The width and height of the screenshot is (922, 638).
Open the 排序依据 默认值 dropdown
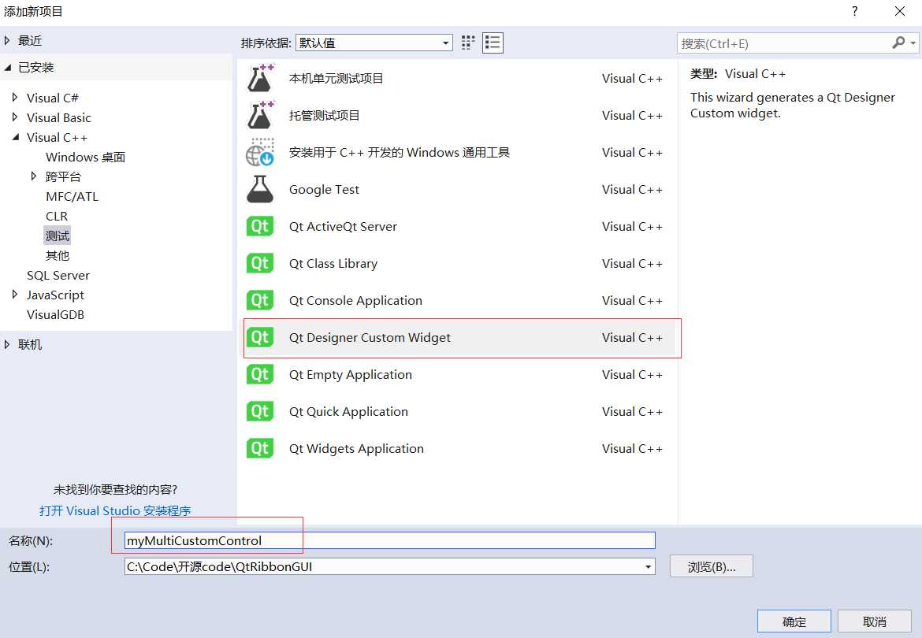click(374, 43)
